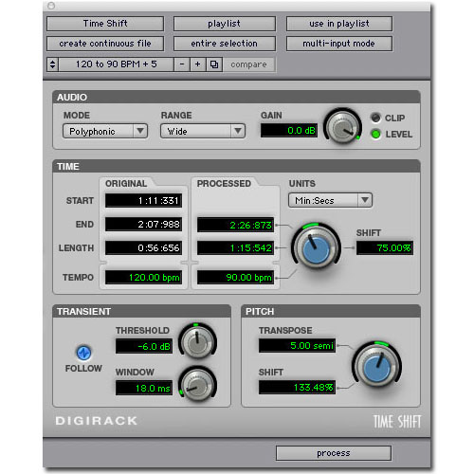Click the PITCH section header
The width and height of the screenshot is (474, 474).
click(331, 311)
